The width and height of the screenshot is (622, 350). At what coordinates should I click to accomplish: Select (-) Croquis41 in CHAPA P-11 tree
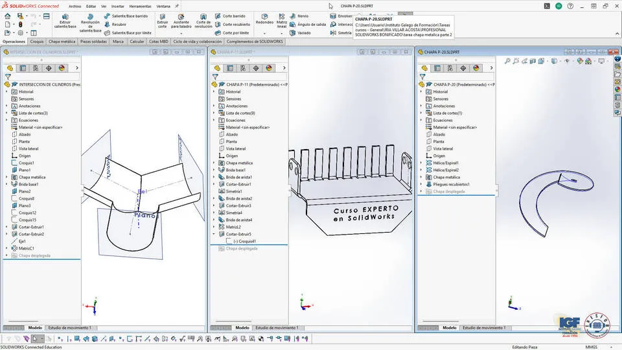point(244,241)
